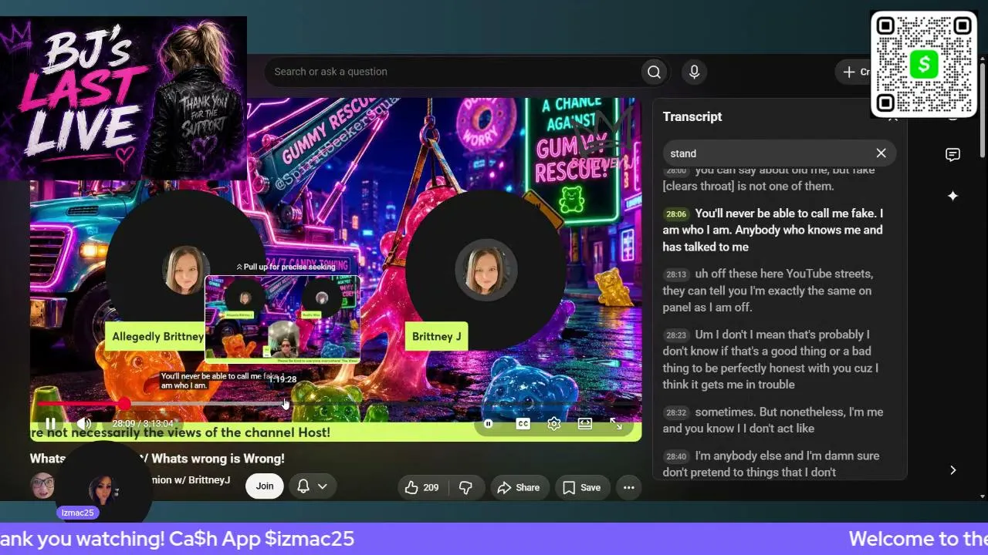The image size is (988, 555).
Task: Dislike the video with the thumbs-down button
Action: click(465, 487)
